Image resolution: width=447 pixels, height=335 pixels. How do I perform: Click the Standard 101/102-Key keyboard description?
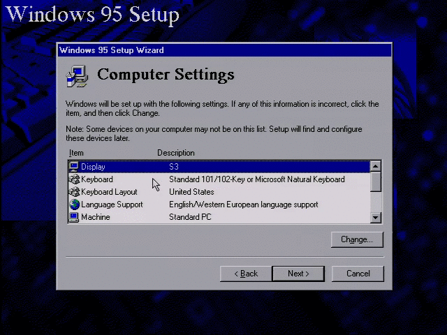pos(257,179)
